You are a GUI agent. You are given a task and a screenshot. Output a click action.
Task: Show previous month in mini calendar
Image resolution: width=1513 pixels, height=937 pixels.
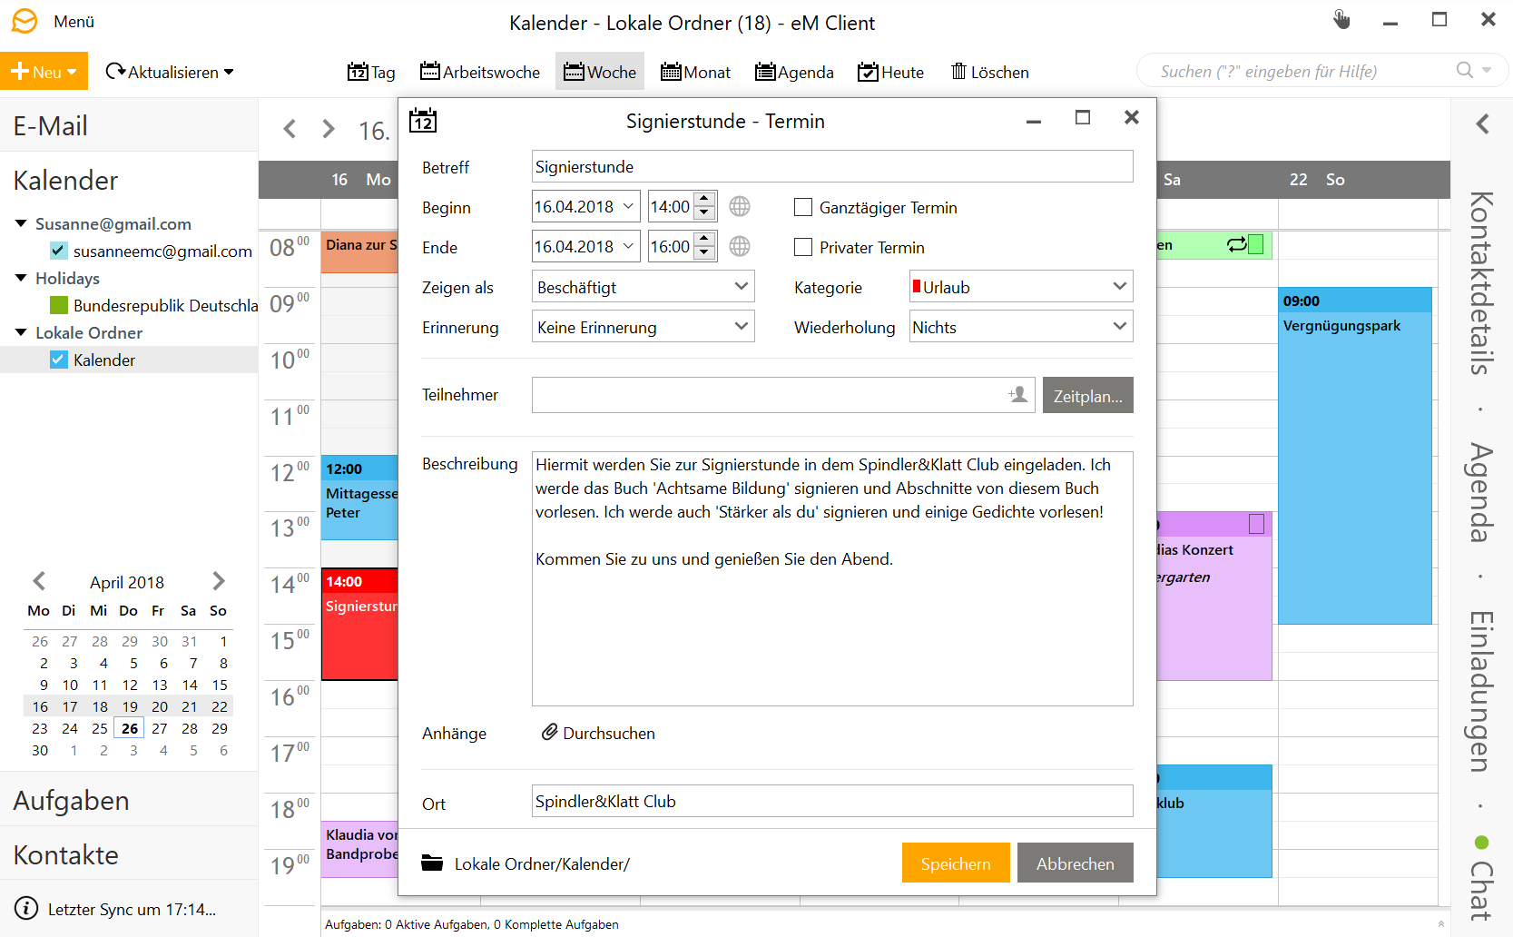(x=39, y=581)
